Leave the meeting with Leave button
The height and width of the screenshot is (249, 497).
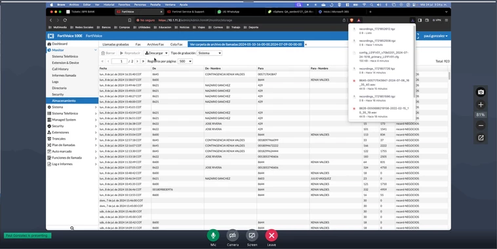(x=271, y=235)
